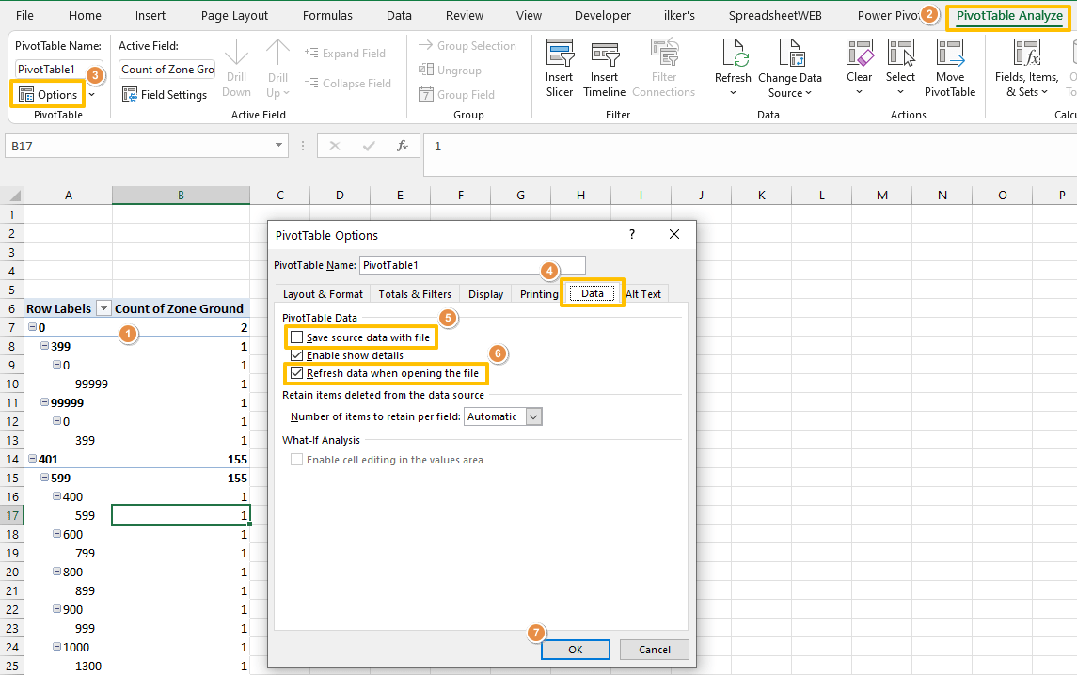
Task: Click OK in PivotTable Options
Action: coord(575,649)
